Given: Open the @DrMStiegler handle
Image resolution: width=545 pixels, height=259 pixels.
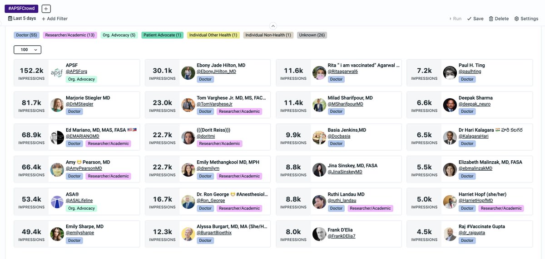Looking at the screenshot, I should click(79, 104).
